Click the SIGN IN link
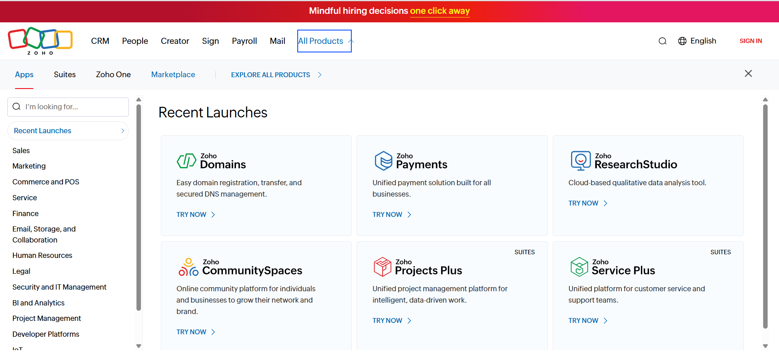 (x=751, y=41)
